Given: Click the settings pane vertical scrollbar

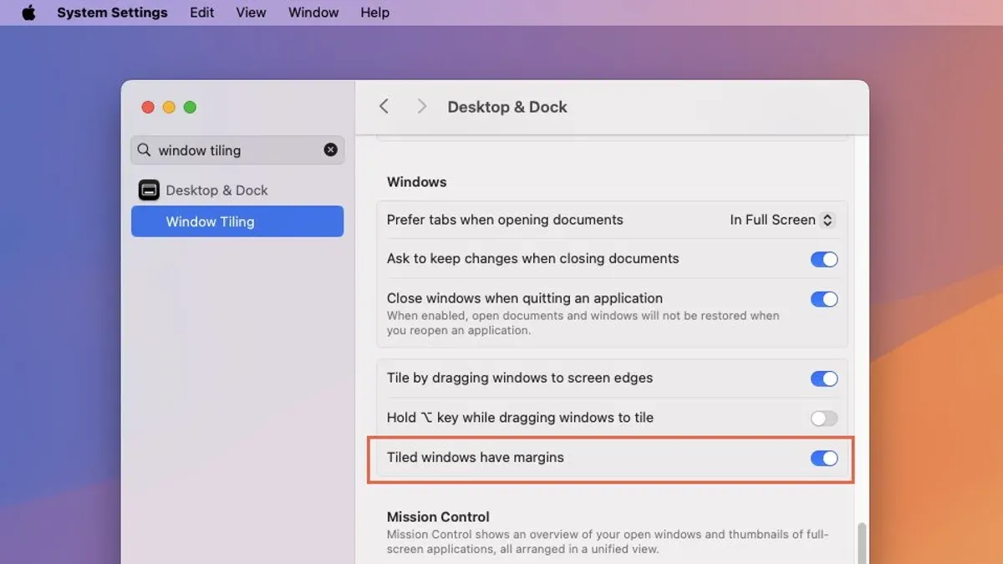Looking at the screenshot, I should (862, 543).
